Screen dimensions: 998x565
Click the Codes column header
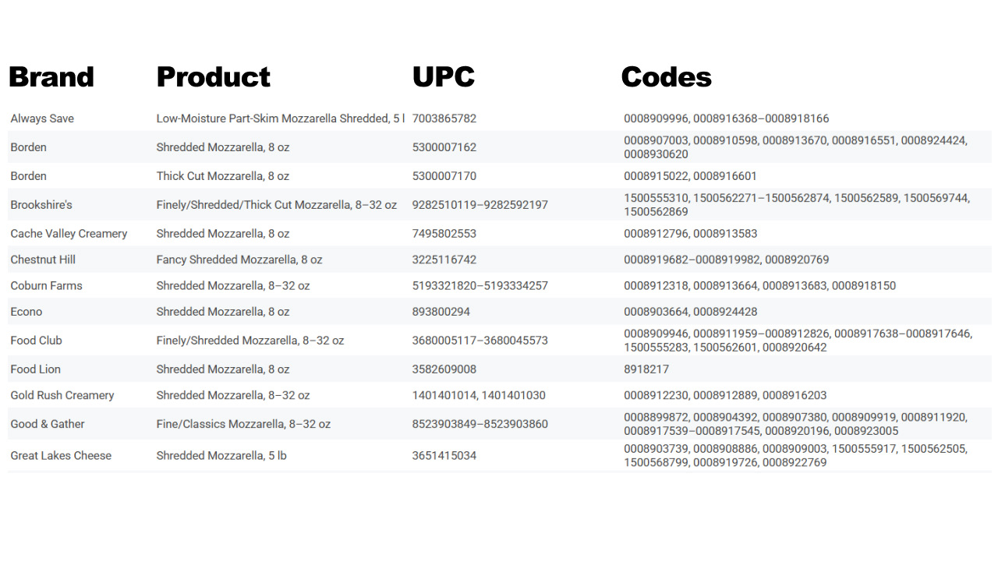666,77
